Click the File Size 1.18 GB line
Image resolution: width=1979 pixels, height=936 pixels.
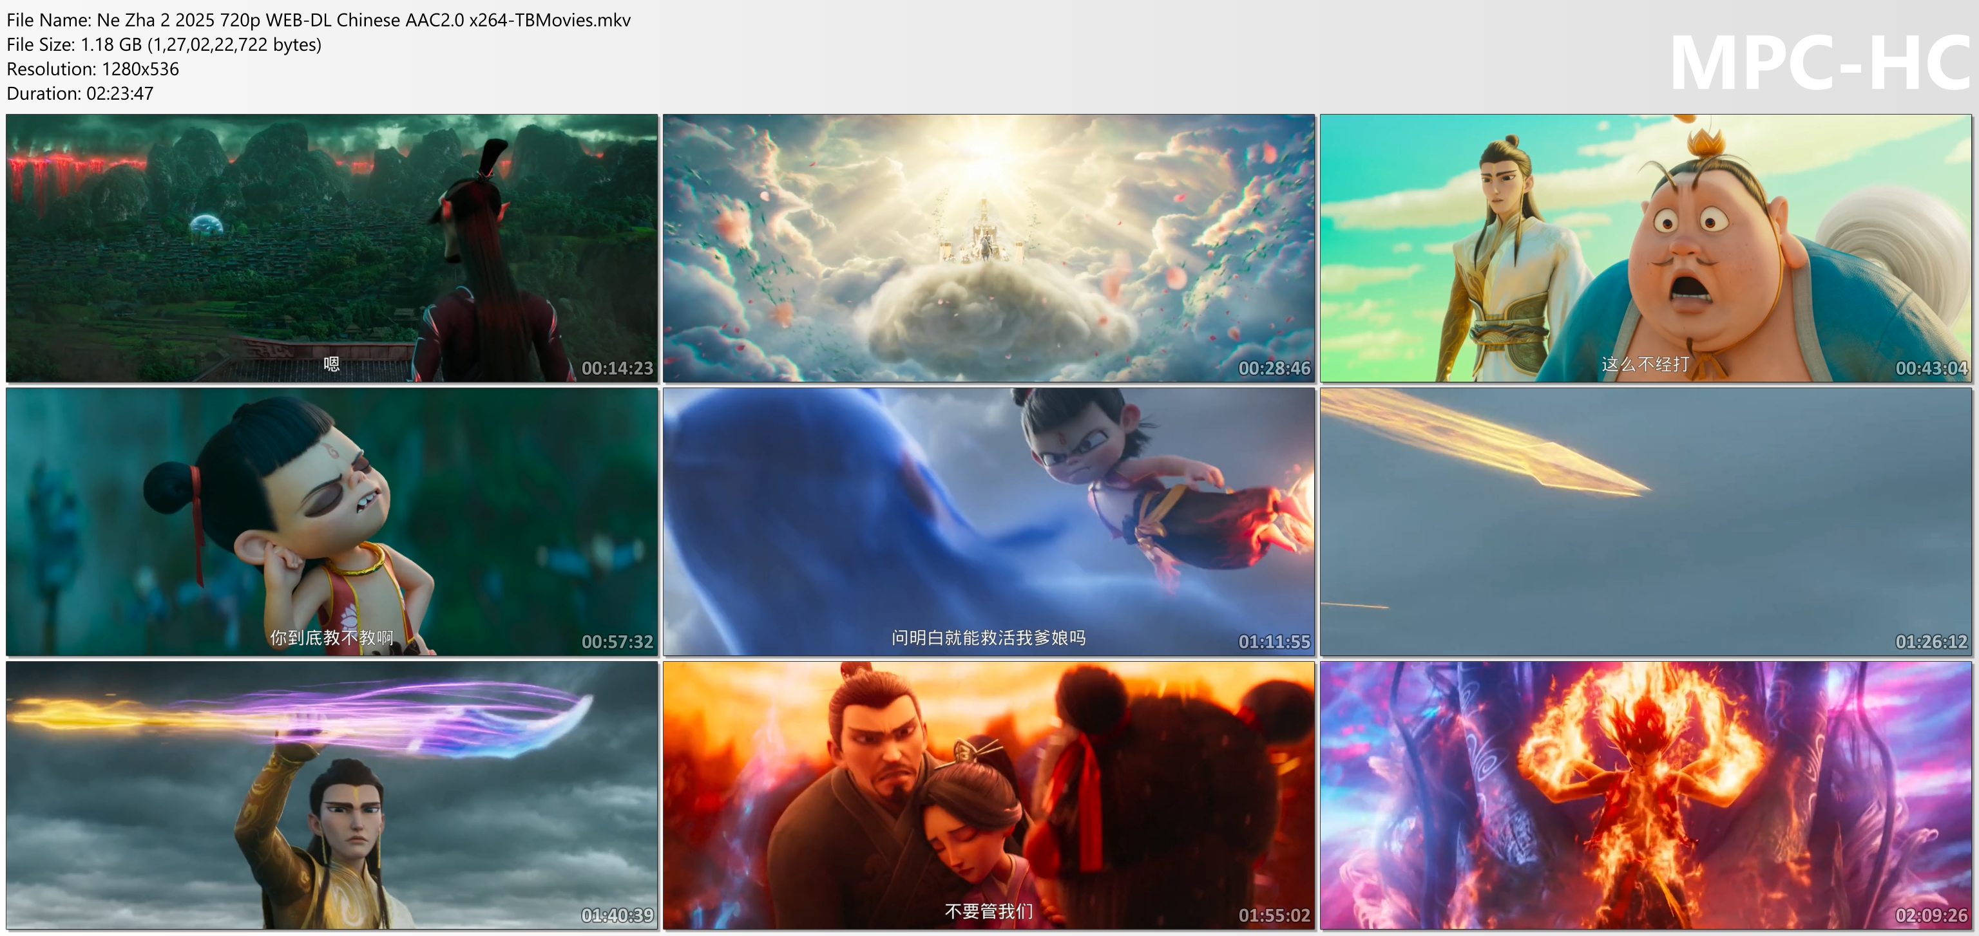point(164,44)
